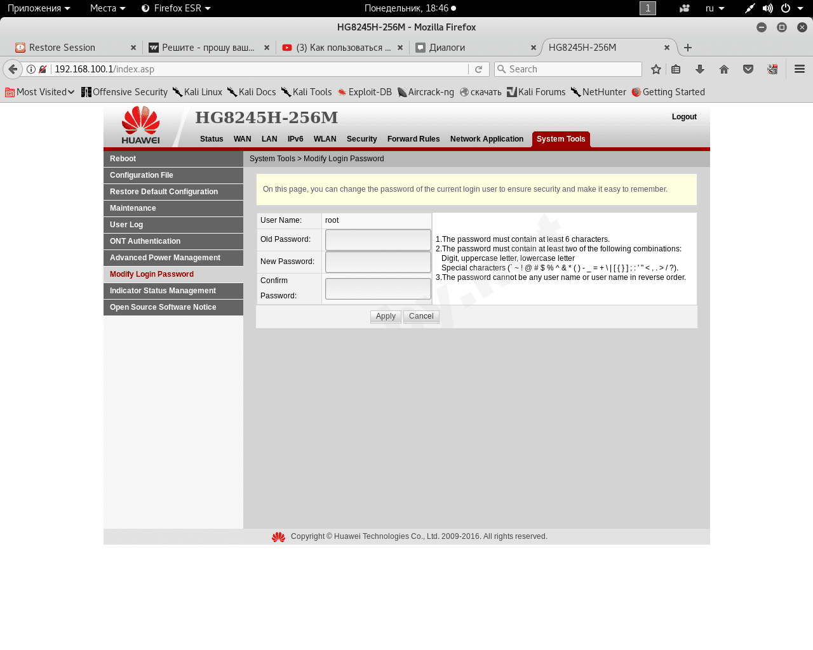Open Aircrack-ng bookmark
Screen dimensions: 813x650
pyautogui.click(x=426, y=92)
